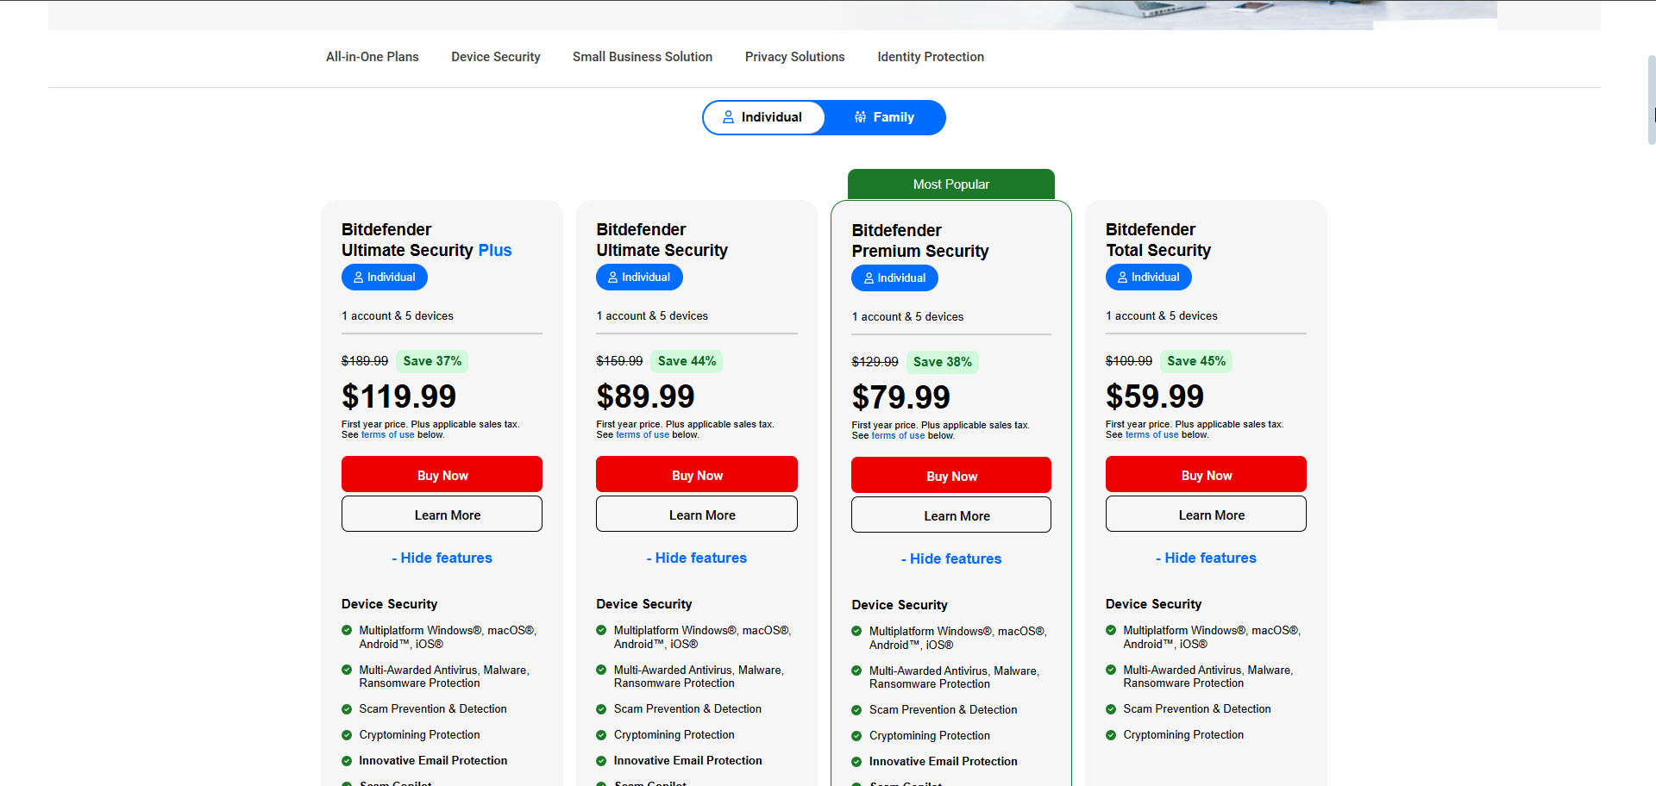Click the Most Popular banner
Screen dimensions: 1656x786
pos(951,184)
